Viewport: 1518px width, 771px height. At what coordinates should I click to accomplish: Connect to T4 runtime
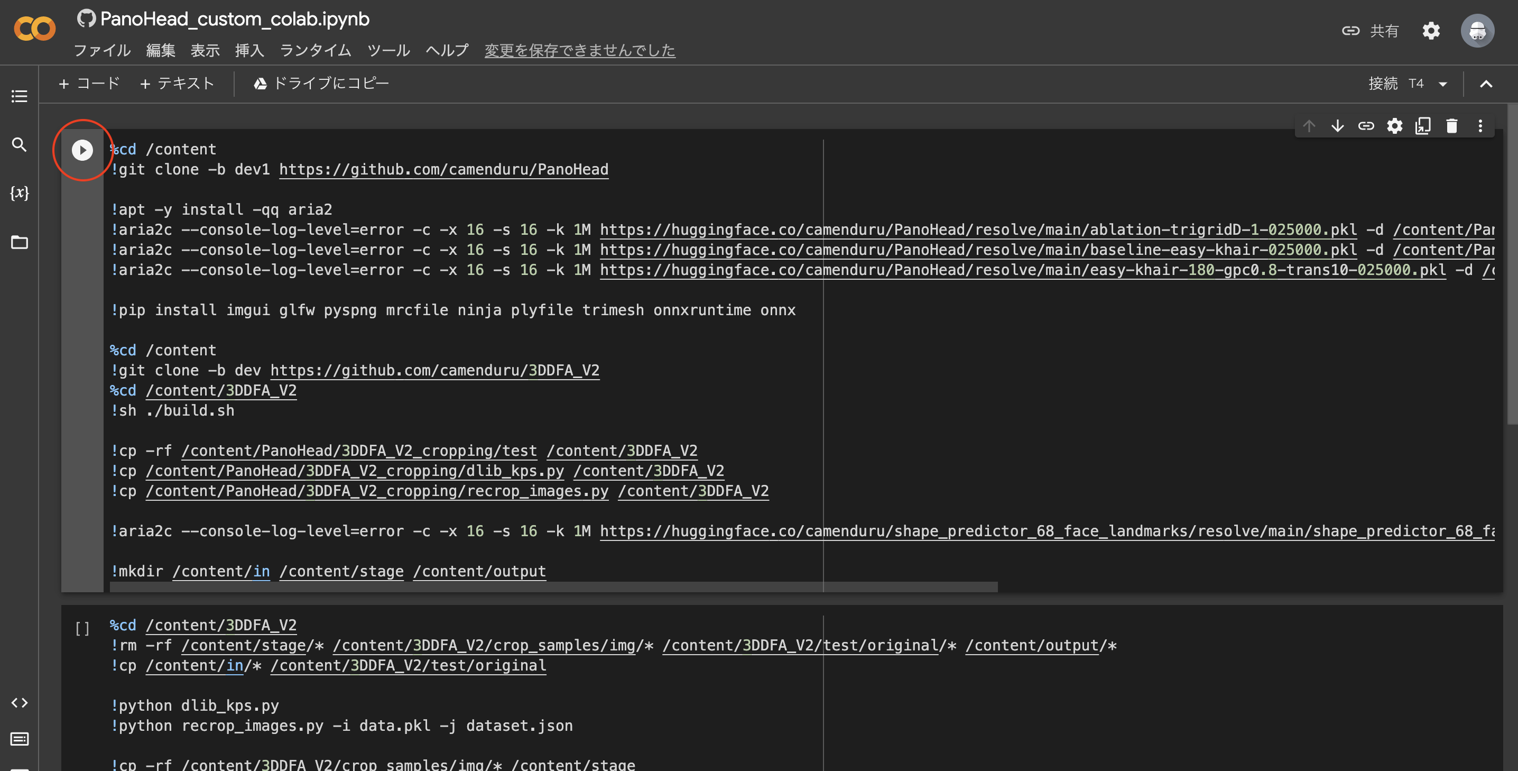click(1395, 84)
